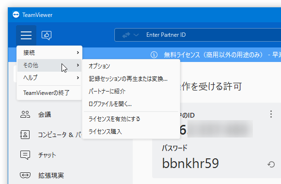The width and height of the screenshot is (281, 184).
Task: Click the ヘルプ submenu arrow
Action: tap(78, 77)
